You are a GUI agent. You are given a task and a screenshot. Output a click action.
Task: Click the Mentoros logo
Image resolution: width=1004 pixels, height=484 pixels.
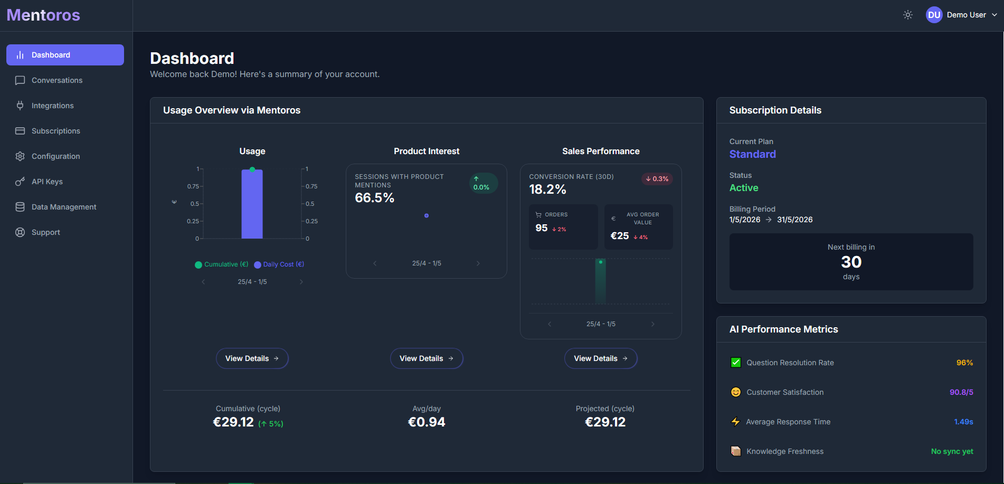(43, 15)
